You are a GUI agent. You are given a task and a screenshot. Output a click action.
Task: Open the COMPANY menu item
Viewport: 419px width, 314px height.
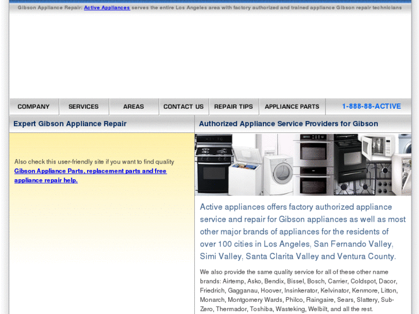[34, 107]
